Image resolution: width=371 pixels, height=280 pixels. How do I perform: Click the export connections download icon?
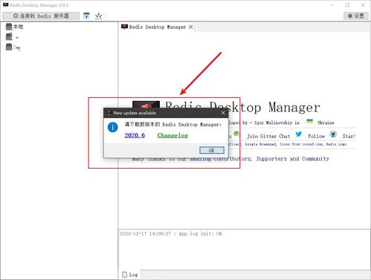[99, 16]
